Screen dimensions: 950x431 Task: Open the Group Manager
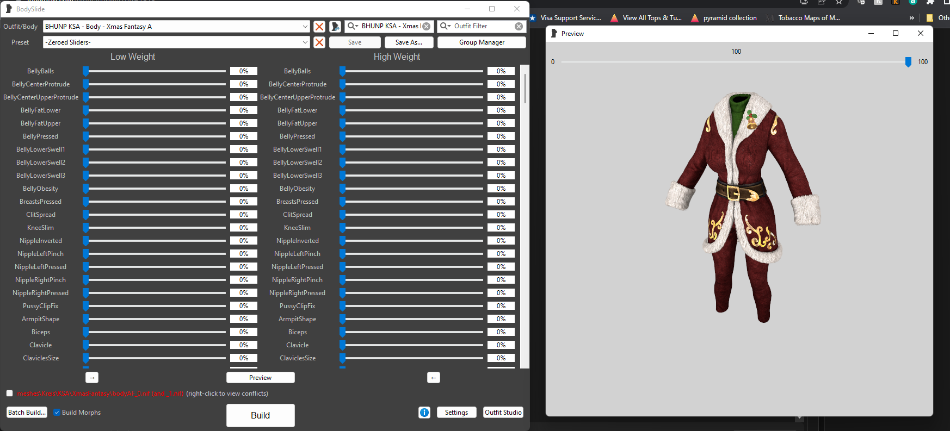pos(482,42)
